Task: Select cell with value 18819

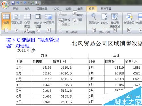Action: (x=114, y=67)
